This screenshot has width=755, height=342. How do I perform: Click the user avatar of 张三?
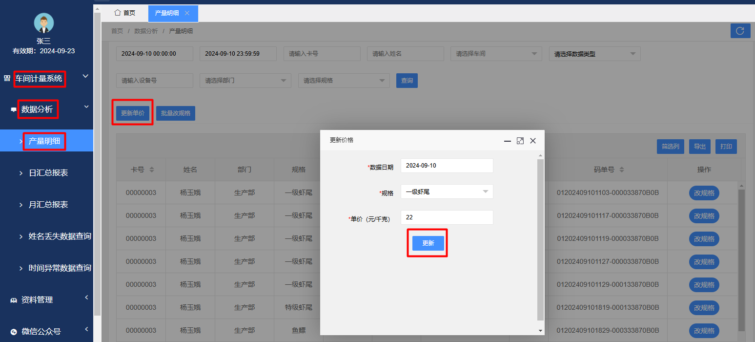(43, 23)
